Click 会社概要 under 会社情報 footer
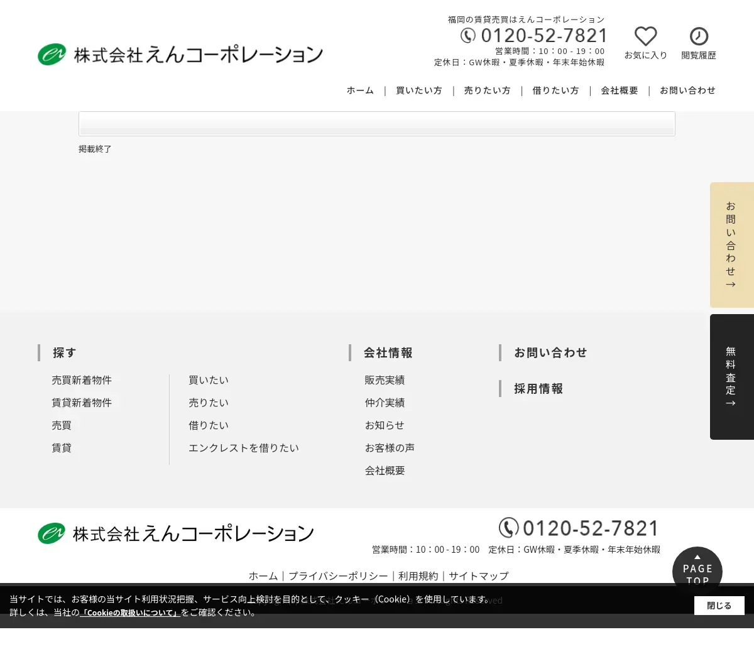The width and height of the screenshot is (754, 659). click(x=385, y=471)
